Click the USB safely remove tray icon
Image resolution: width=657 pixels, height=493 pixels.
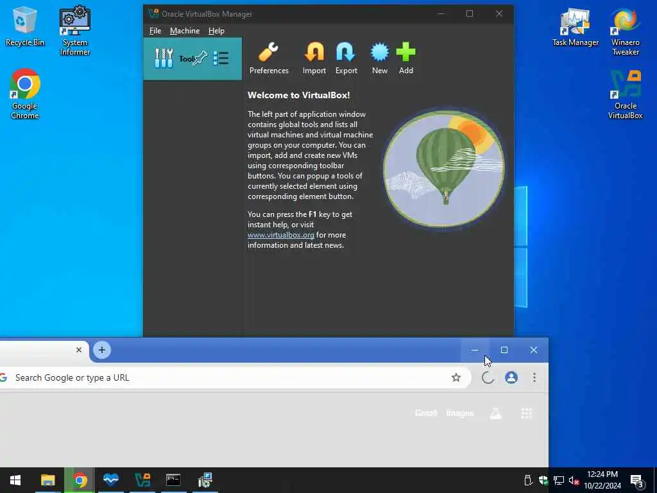[528, 480]
